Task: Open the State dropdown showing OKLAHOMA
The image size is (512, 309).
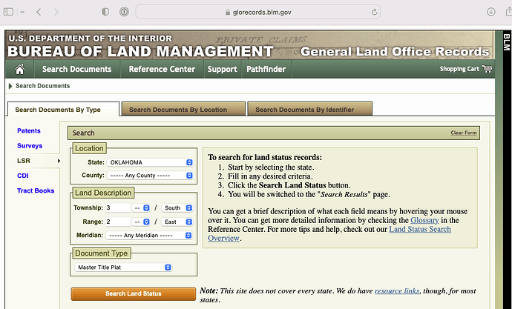Action: [150, 162]
